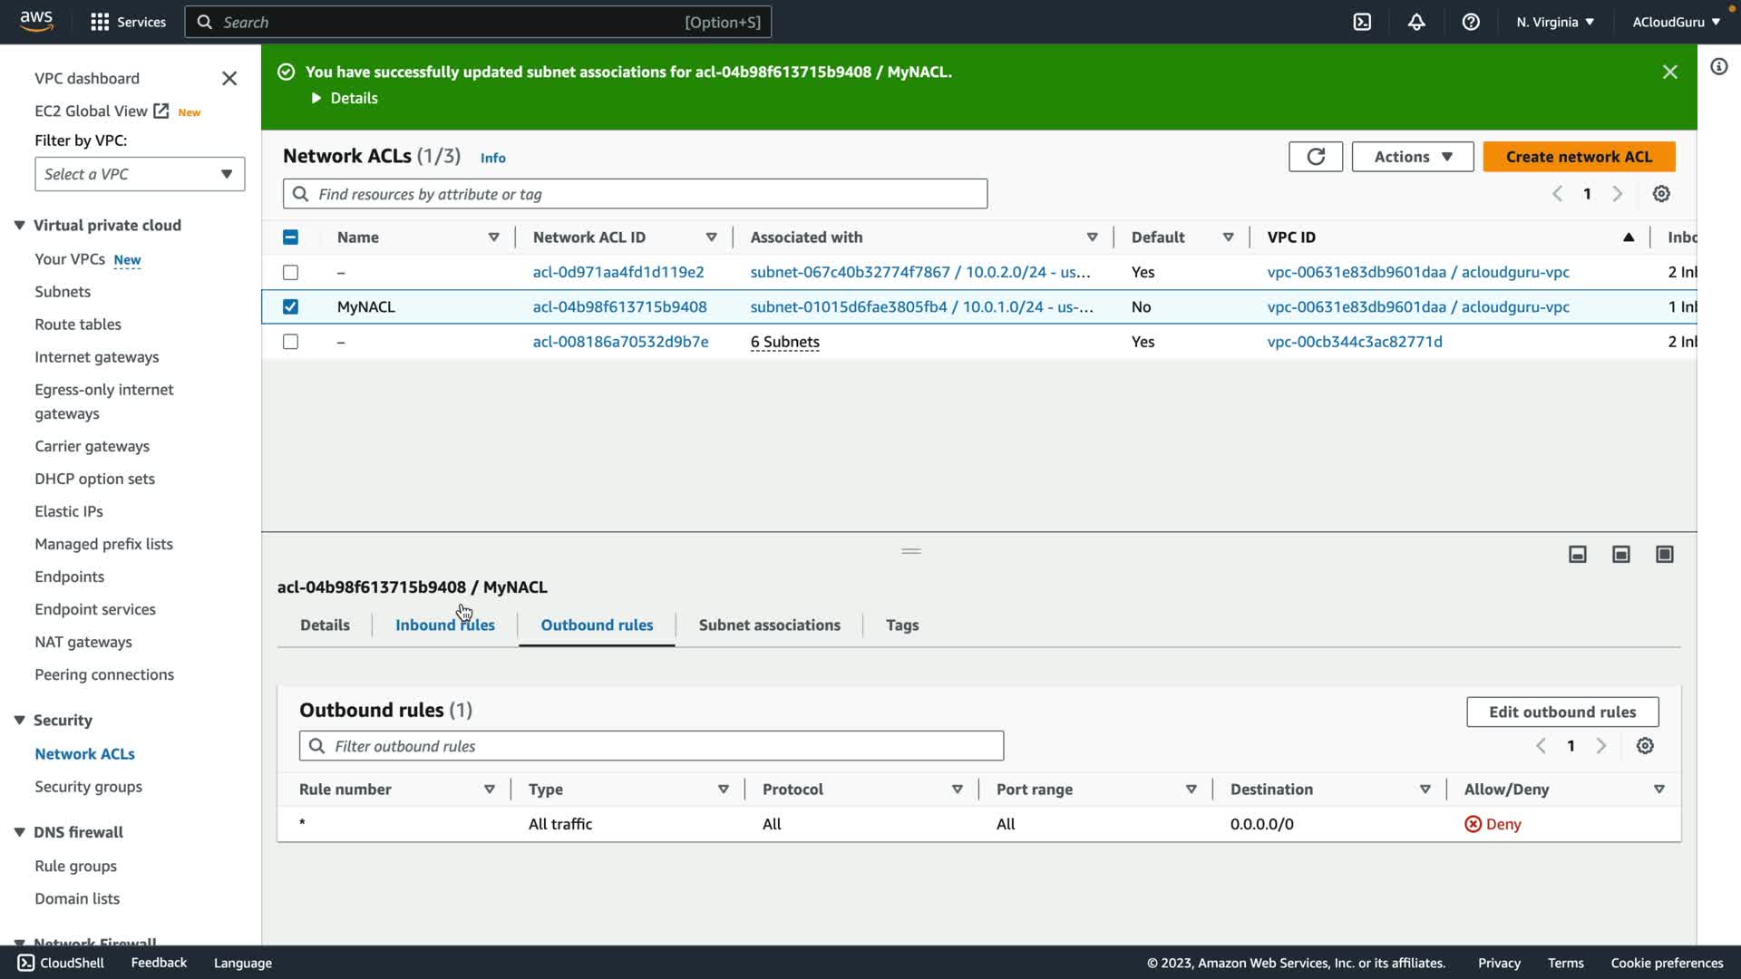Click Edit outbound rules button
Viewport: 1741px width, 979px height.
pyautogui.click(x=1561, y=712)
